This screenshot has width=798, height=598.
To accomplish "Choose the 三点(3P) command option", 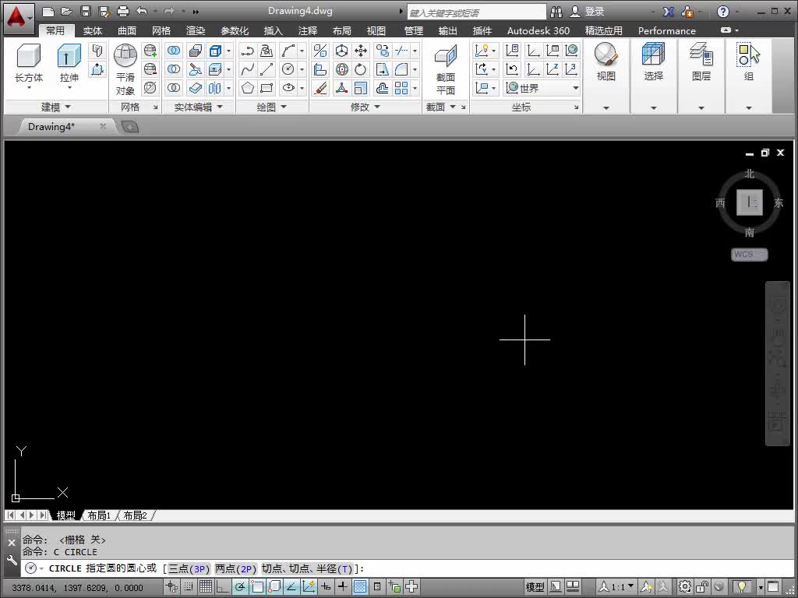I will (189, 568).
